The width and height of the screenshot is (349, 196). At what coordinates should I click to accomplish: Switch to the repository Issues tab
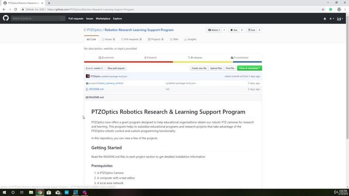pyautogui.click(x=108, y=39)
